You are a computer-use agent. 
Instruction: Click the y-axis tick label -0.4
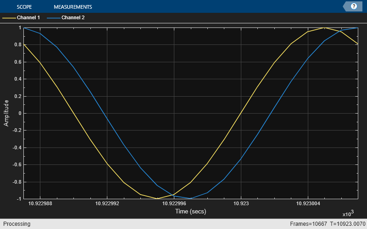pyautogui.click(x=17, y=147)
